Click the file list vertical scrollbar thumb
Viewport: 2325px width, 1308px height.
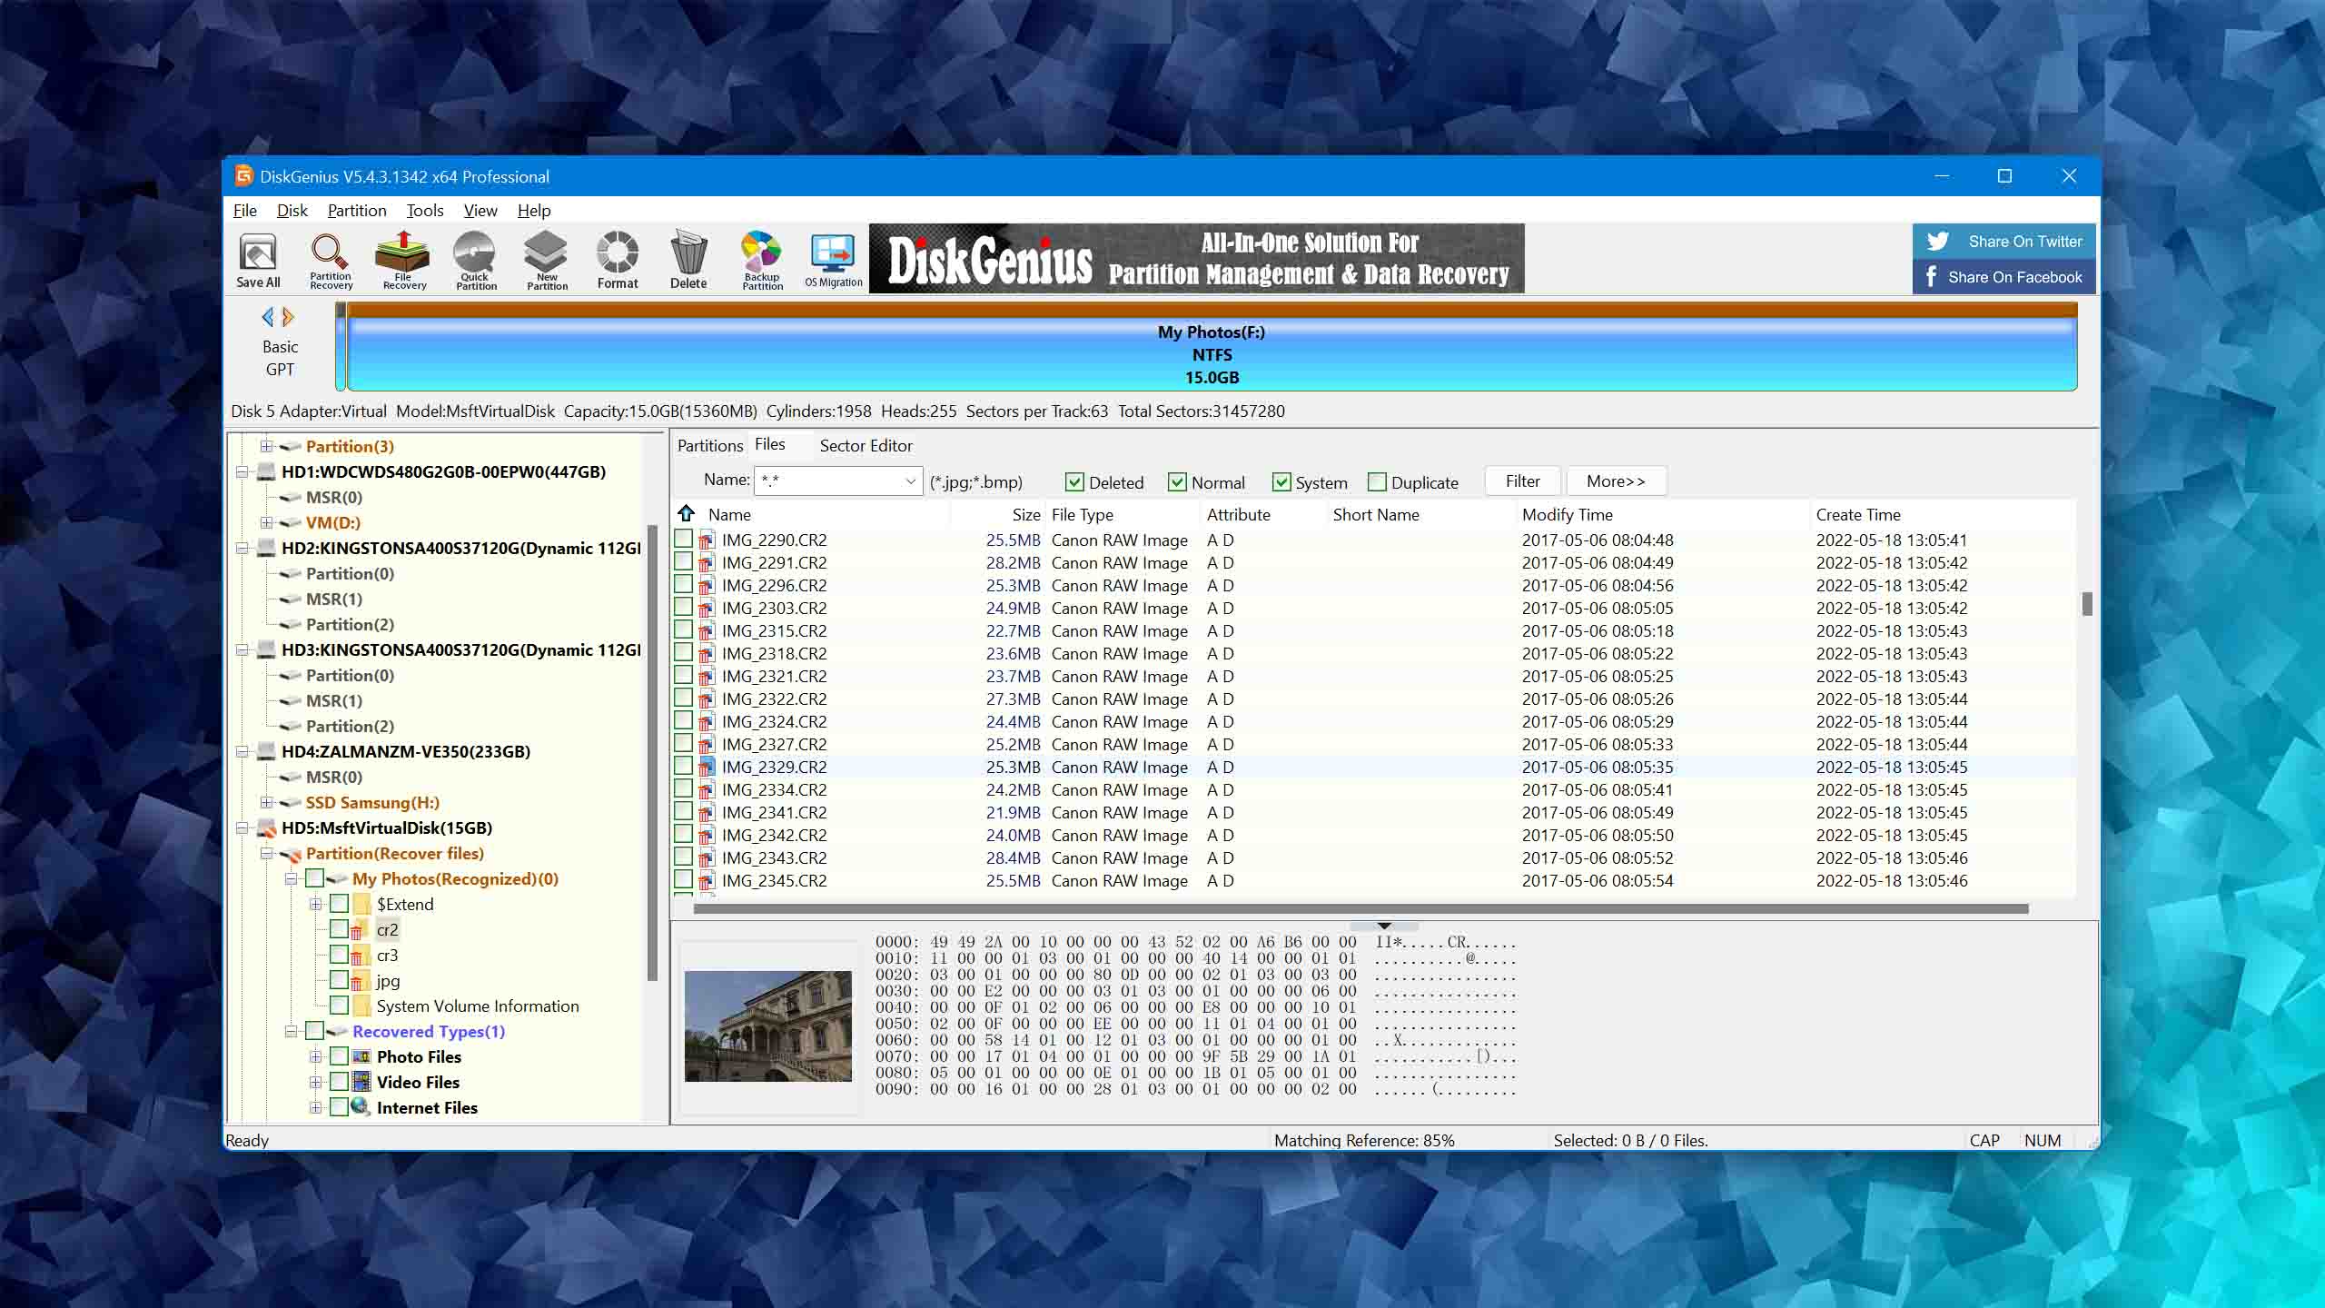2086,603
